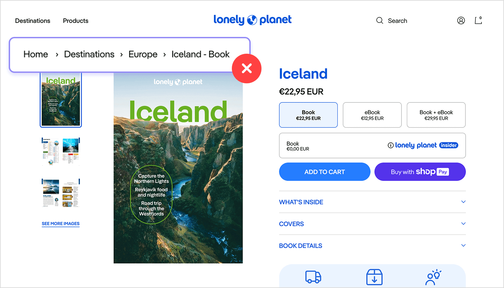Screen dimensions: 504x288
Task: Open the user account icon
Action: (461, 20)
